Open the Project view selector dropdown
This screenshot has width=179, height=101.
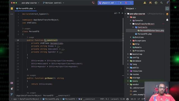tap(131, 9)
